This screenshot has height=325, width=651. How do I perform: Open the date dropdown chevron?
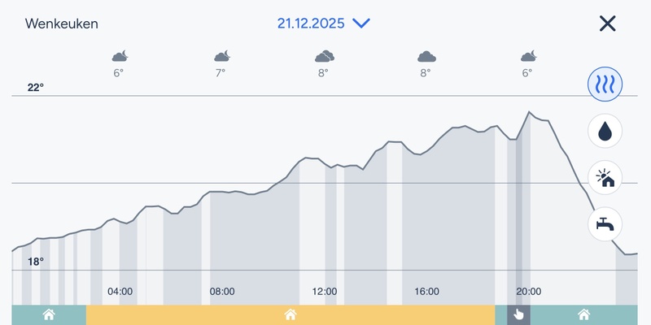coord(361,24)
